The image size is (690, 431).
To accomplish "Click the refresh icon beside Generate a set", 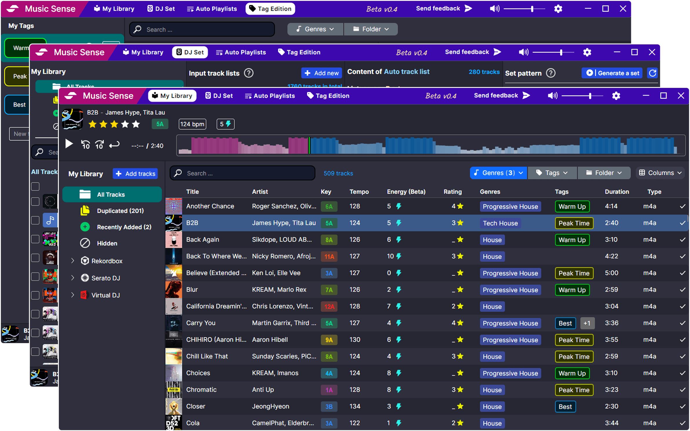I will (652, 73).
